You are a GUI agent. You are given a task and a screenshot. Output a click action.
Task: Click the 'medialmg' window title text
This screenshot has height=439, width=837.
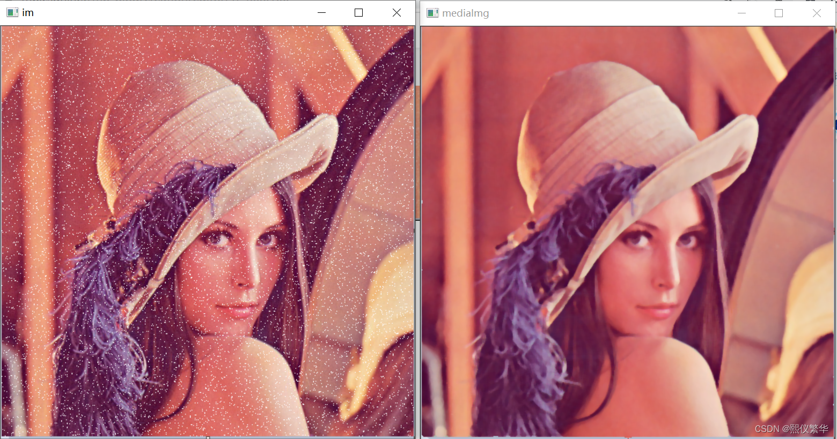(x=465, y=13)
